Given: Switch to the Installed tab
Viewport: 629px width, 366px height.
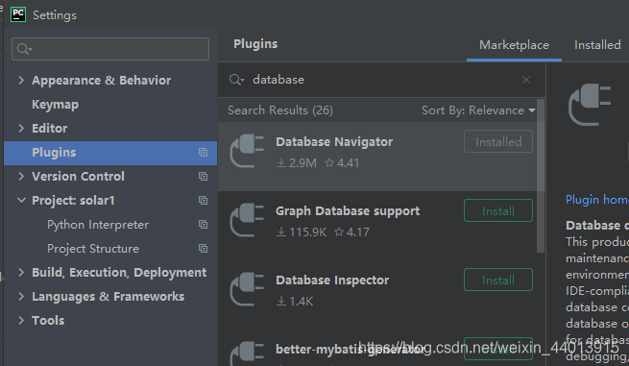Looking at the screenshot, I should coord(597,45).
